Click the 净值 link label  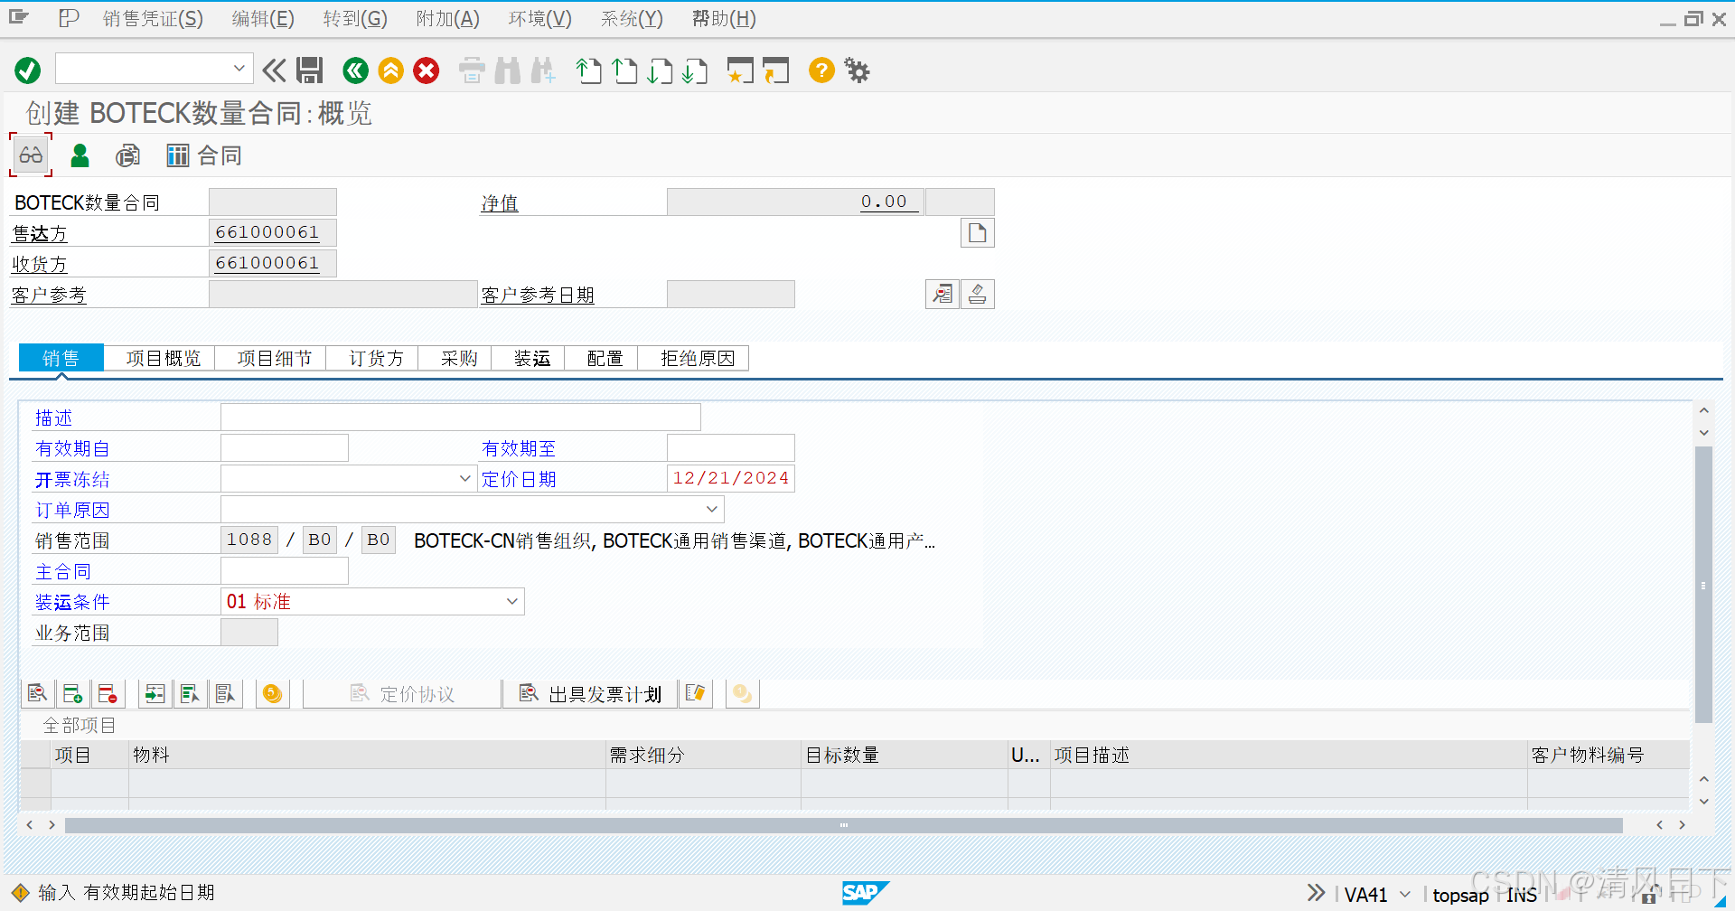(x=500, y=203)
